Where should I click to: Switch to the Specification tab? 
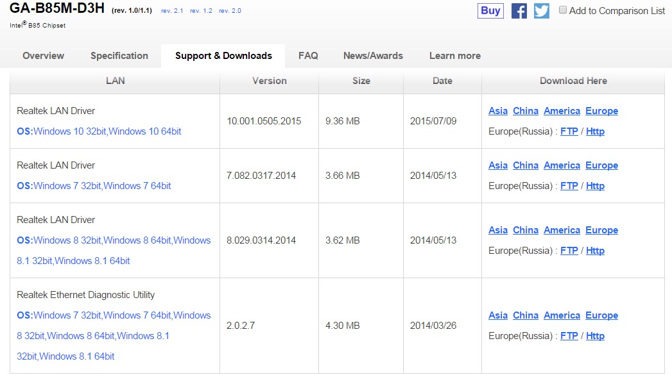click(119, 56)
